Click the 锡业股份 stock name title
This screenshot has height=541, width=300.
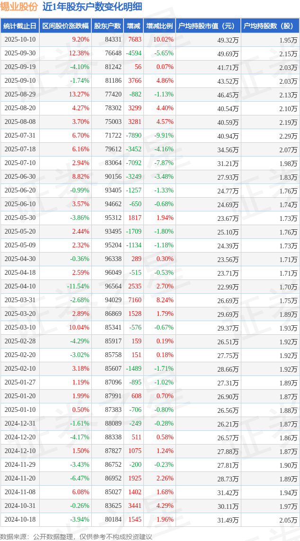pos(19,7)
